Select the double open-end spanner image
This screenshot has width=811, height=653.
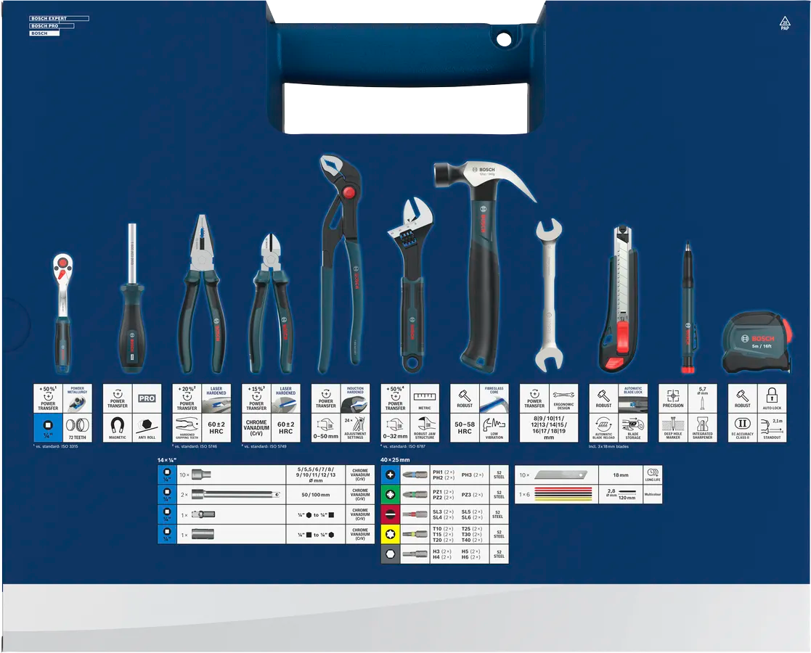[x=549, y=295]
